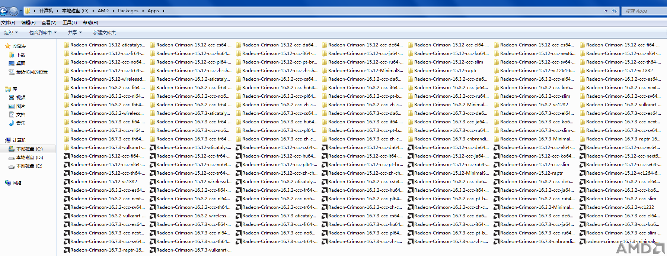Image resolution: width=667 pixels, height=256 pixels.
Task: Open the 编辑(E) menu
Action: (28, 23)
